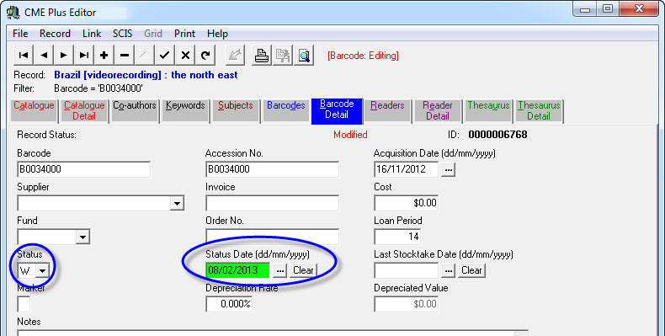Switch to the Co-authors tab
The image size is (665, 336).
pos(135,111)
